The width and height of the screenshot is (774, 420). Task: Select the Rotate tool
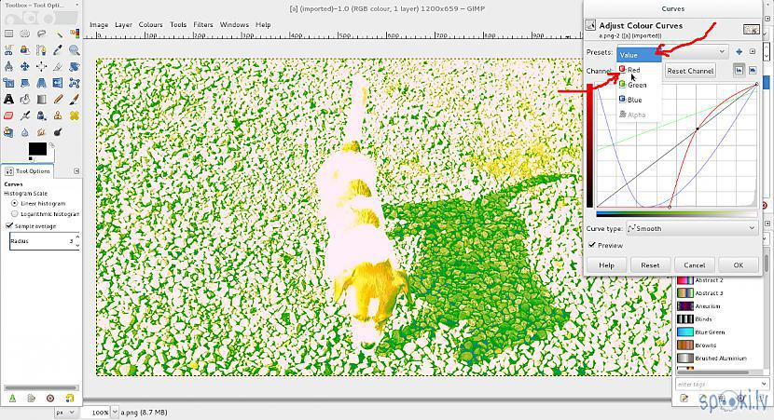pos(75,66)
